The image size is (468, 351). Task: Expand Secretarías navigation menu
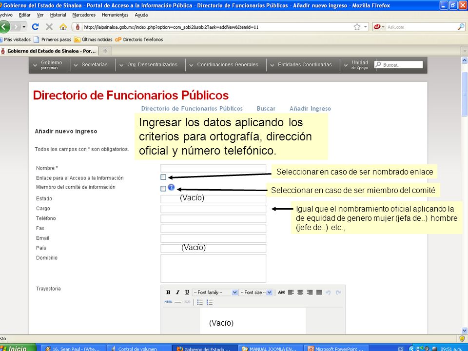[91, 64]
